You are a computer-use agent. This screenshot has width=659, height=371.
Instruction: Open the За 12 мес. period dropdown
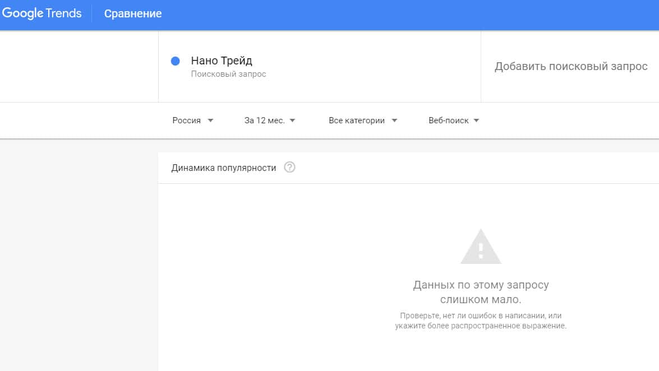pos(269,120)
